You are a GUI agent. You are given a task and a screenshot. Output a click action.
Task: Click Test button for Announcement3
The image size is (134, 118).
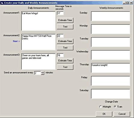(x=65, y=67)
